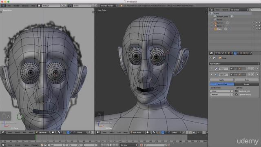The image size is (261, 147).
Task: Choose Catmull-Clark subdivision type
Action: (x=222, y=84)
